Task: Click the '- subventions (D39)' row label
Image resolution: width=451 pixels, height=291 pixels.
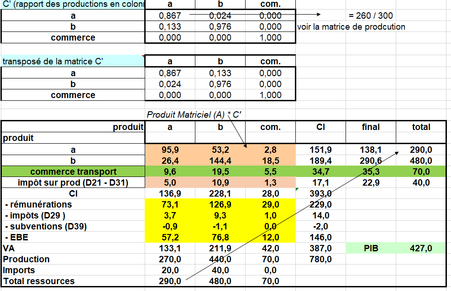Action: [x=45, y=226]
